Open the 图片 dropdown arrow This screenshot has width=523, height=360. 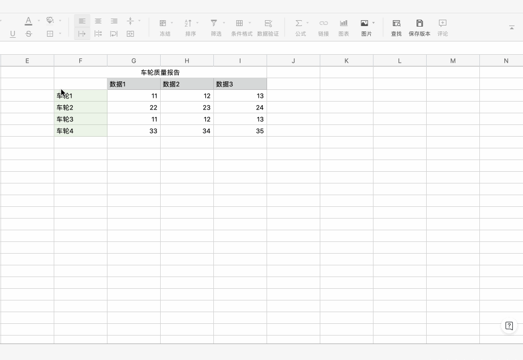373,23
